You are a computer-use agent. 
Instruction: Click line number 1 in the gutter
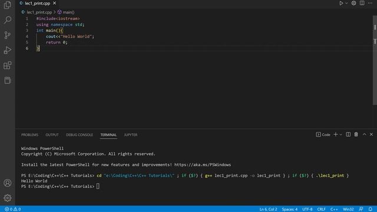[27, 18]
